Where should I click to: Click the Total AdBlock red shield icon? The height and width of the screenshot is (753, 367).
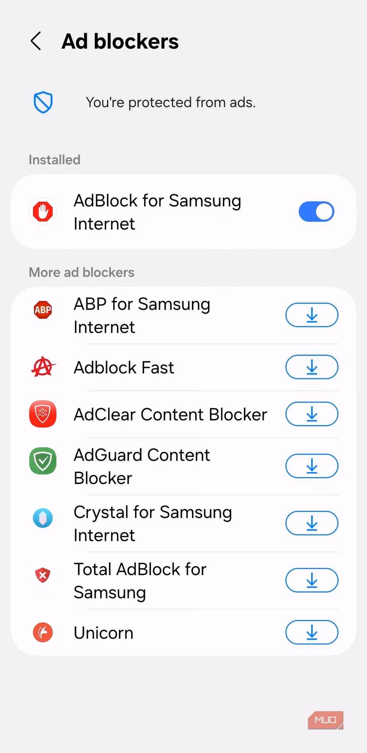pyautogui.click(x=42, y=575)
